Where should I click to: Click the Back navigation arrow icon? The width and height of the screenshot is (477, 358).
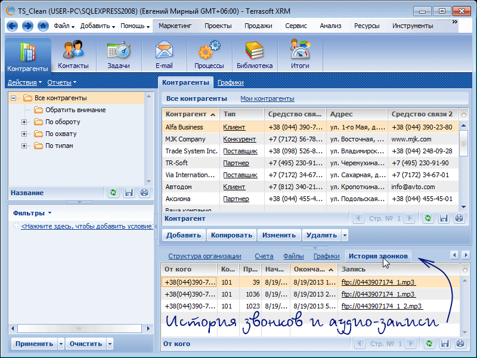click(x=12, y=26)
